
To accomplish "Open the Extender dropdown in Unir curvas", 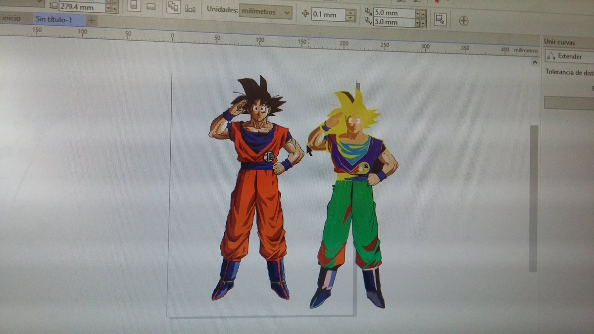I will pos(569,56).
